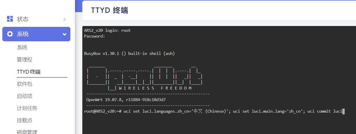Click the TTYD 终端 page title
This screenshot has width=356, height=134.
click(x=109, y=10)
